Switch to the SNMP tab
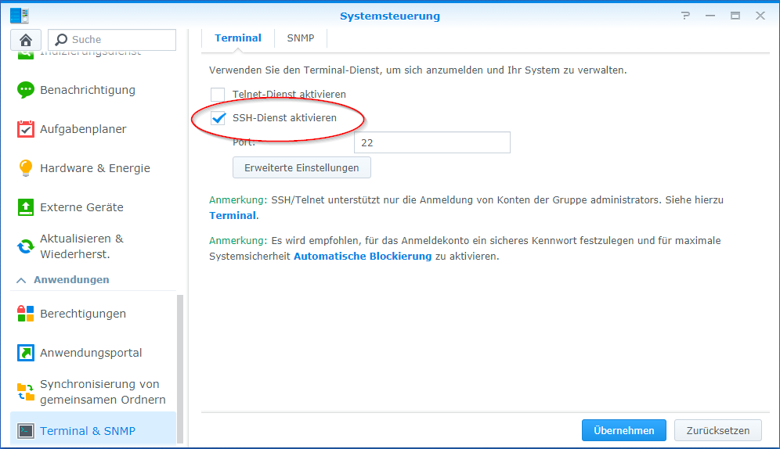The width and height of the screenshot is (780, 449). (301, 38)
